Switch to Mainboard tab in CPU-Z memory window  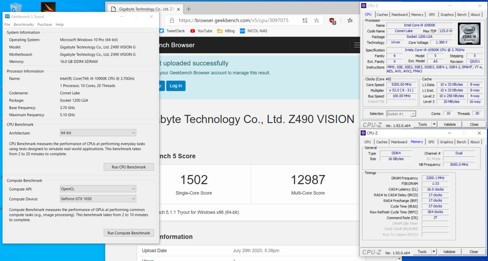pyautogui.click(x=399, y=142)
